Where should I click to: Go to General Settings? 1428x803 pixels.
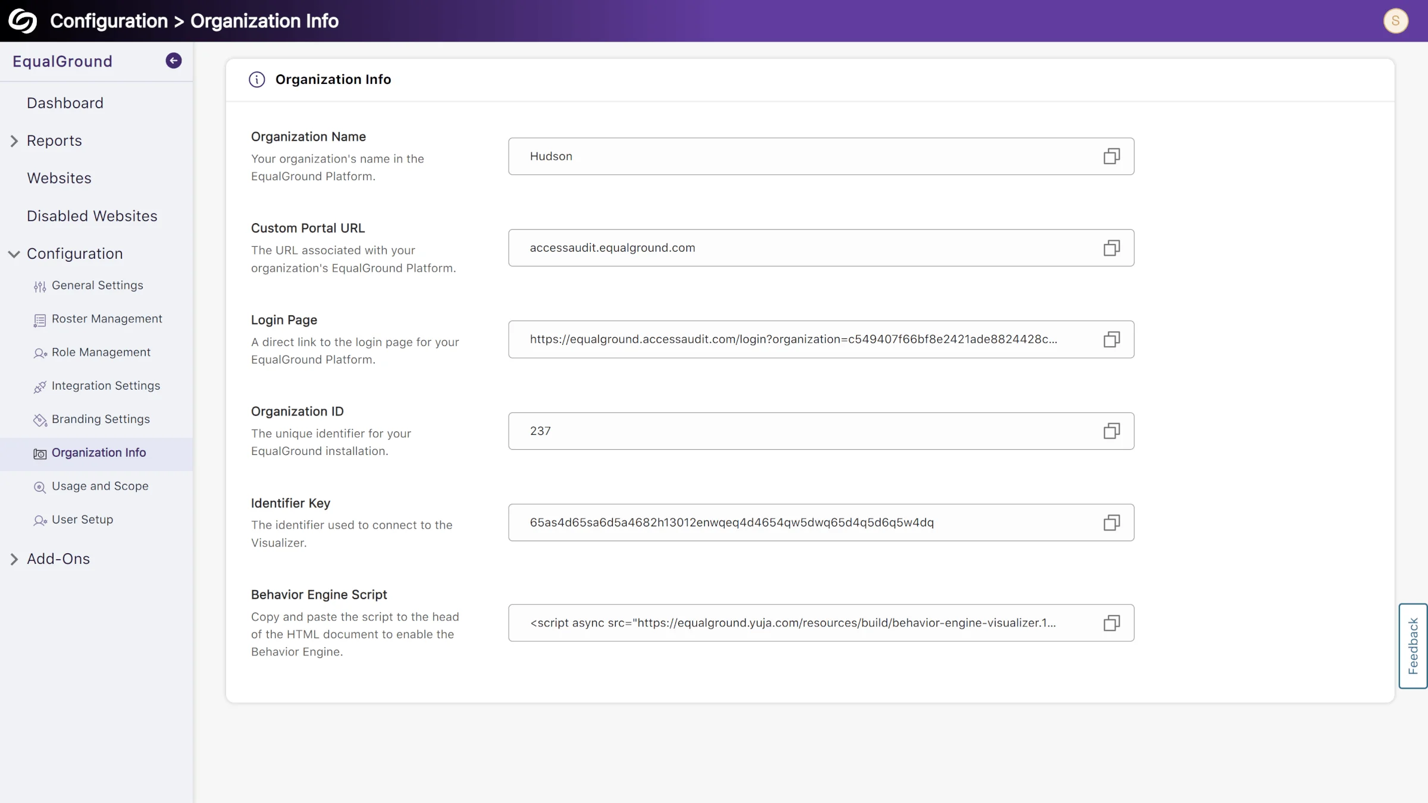(x=98, y=286)
